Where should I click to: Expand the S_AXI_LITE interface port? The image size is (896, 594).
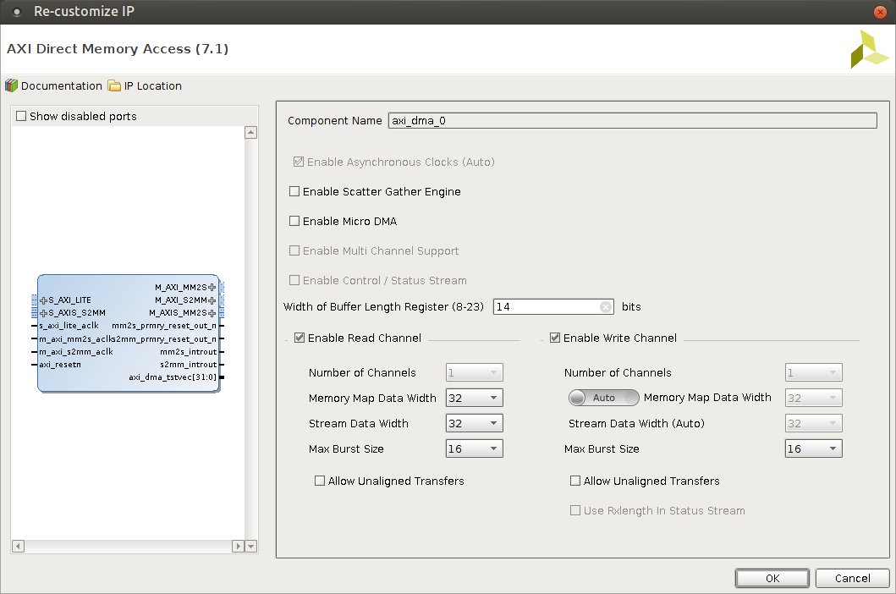(43, 300)
